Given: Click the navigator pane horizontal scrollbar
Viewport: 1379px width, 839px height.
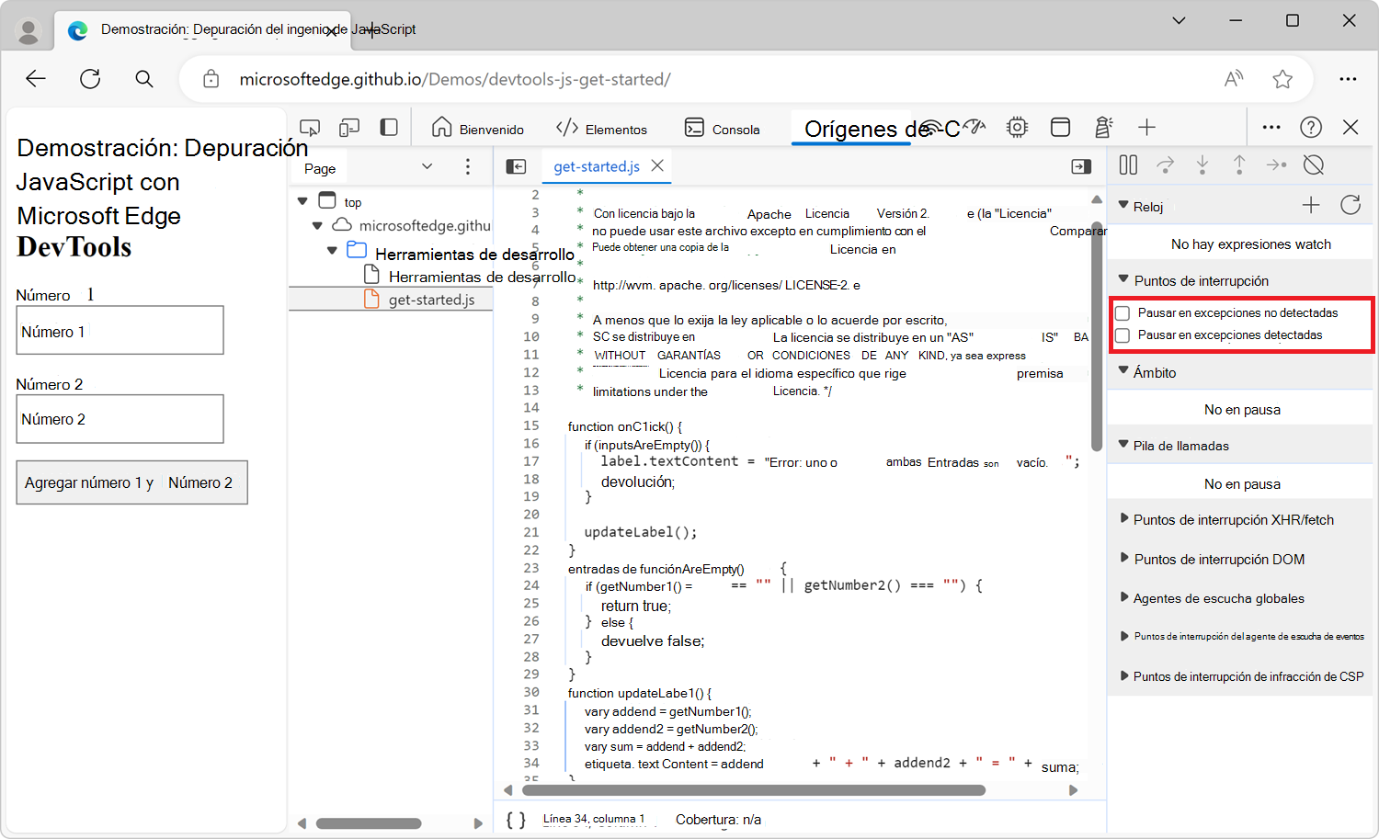Looking at the screenshot, I should pos(369,823).
